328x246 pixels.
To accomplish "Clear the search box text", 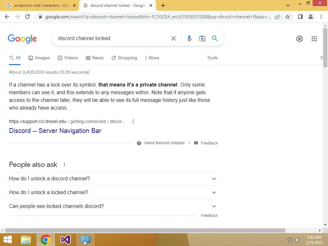I will pos(173,38).
